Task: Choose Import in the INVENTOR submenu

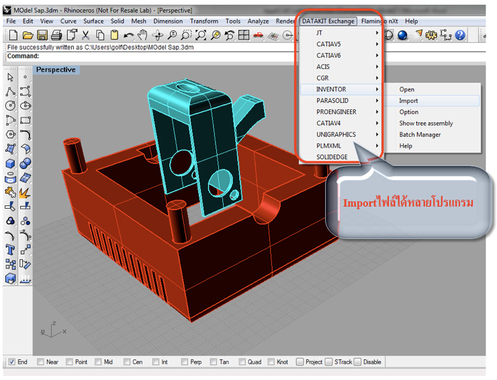Action: (x=433, y=101)
